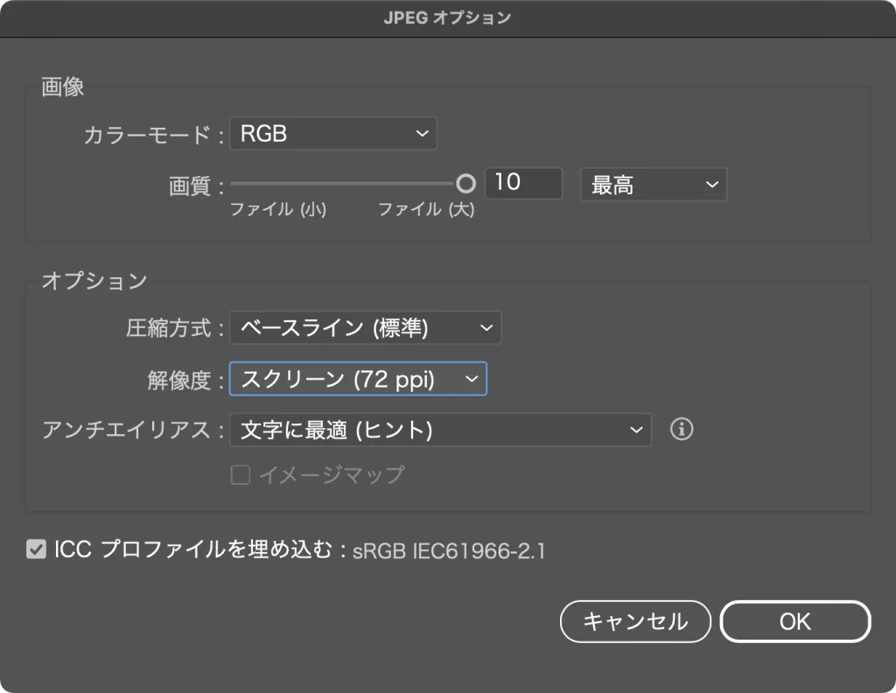Open the カラーモード RGB dropdown
This screenshot has height=693, width=896.
pos(333,133)
